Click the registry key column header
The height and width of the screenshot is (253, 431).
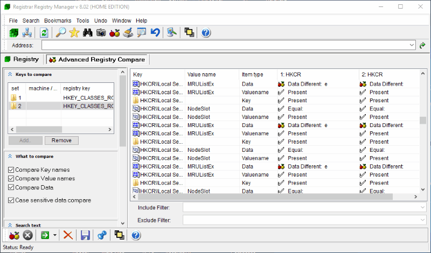(87, 88)
